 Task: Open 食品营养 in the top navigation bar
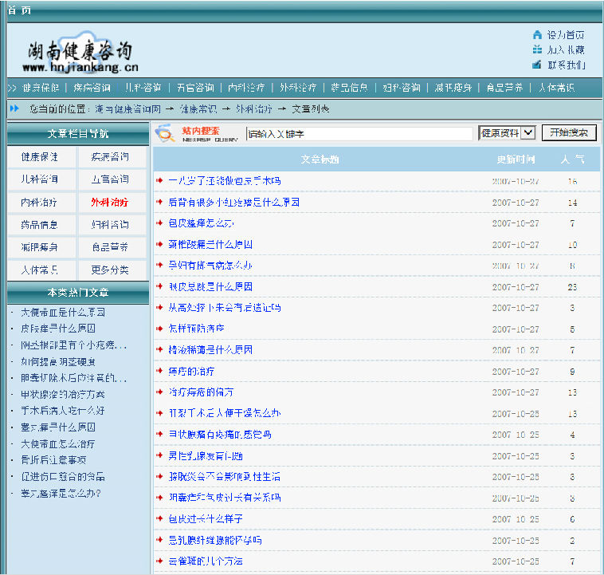click(504, 88)
